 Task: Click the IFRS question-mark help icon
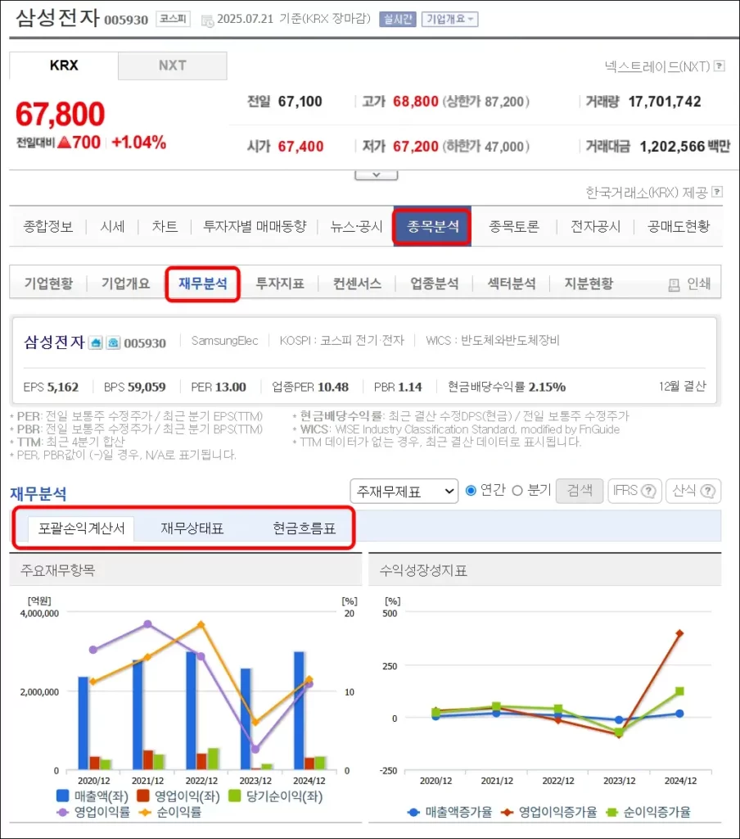(648, 491)
